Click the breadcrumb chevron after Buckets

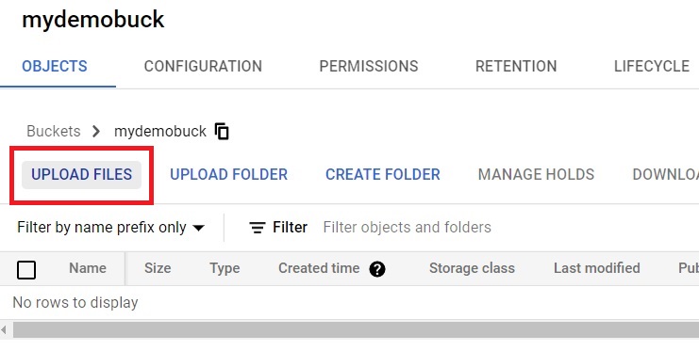pyautogui.click(x=96, y=131)
